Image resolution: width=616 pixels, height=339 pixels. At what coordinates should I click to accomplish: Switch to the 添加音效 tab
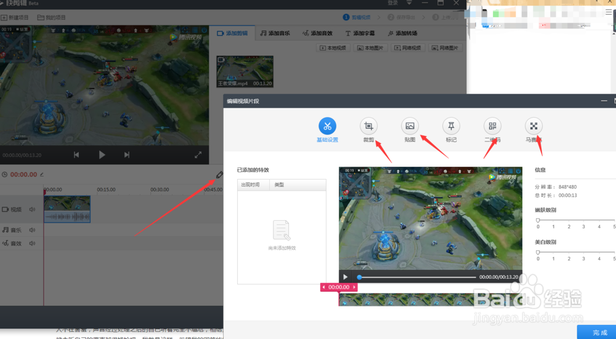click(317, 33)
